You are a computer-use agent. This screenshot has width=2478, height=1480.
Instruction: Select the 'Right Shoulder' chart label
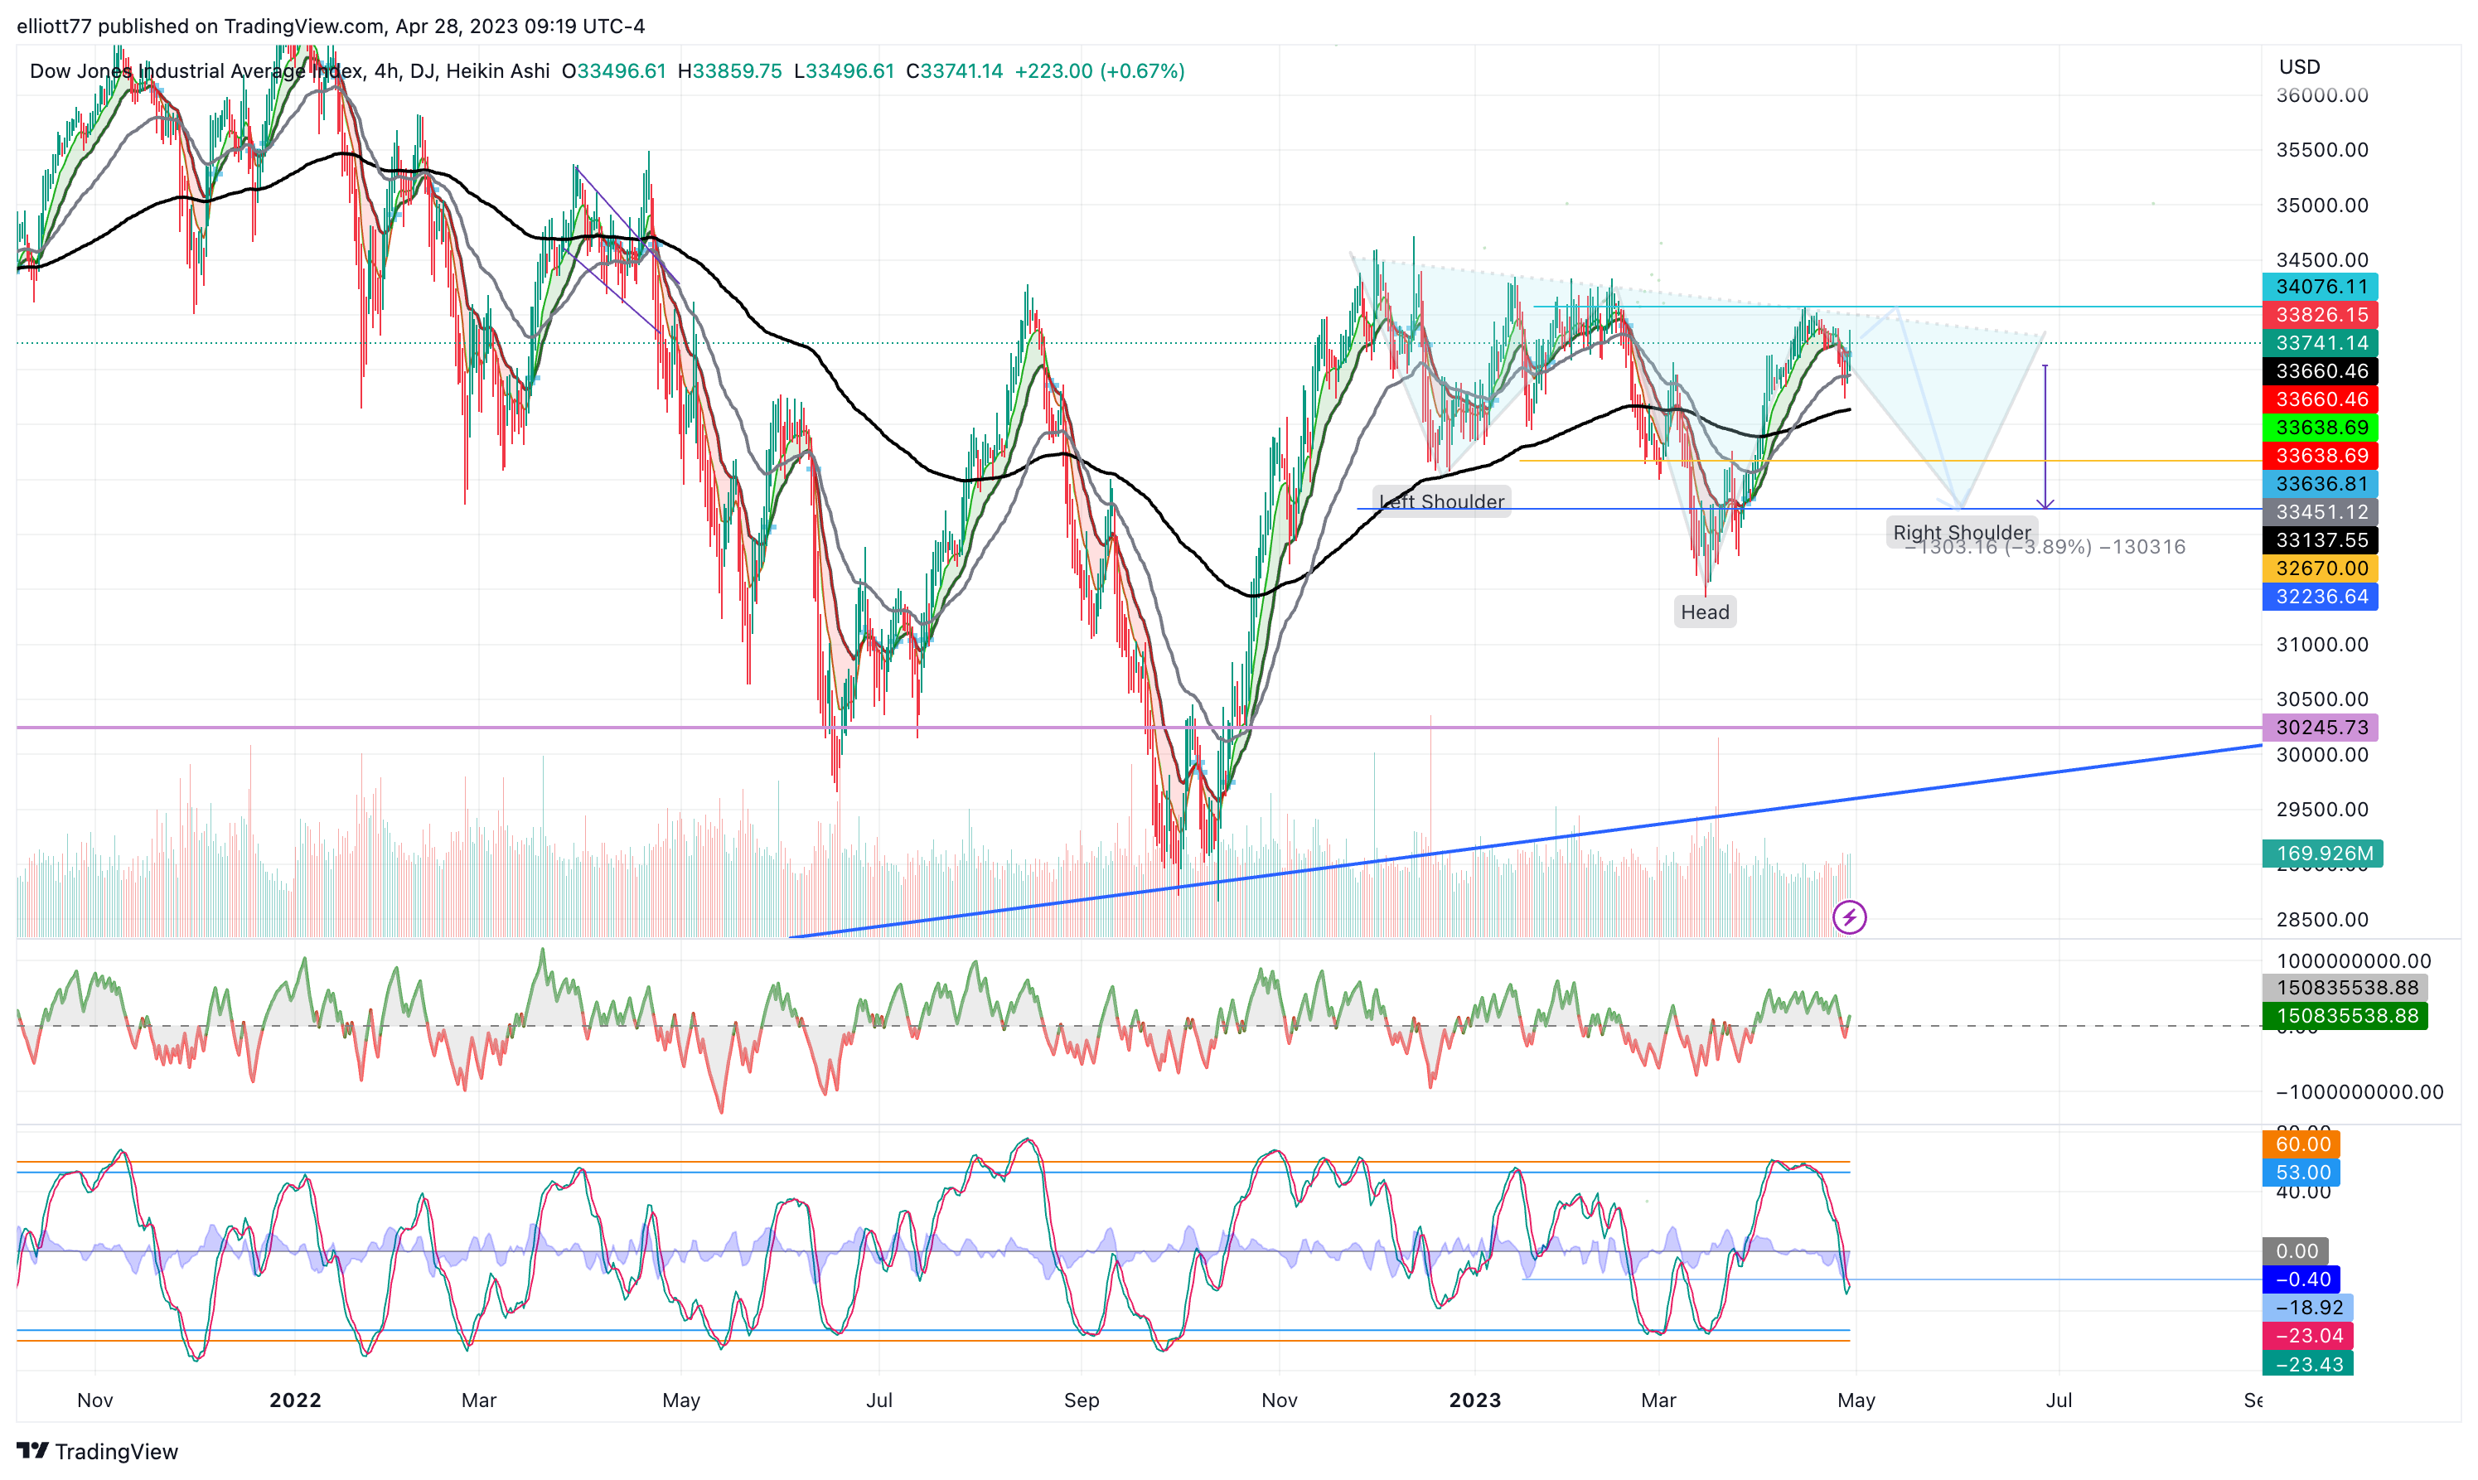[x=1962, y=533]
